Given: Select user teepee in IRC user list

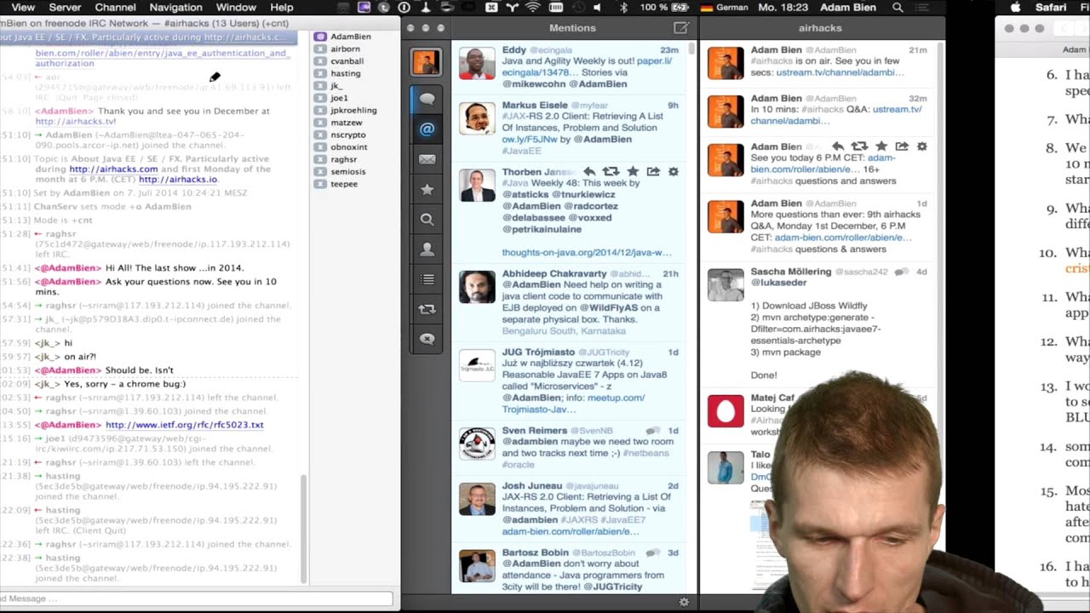Looking at the screenshot, I should coord(344,184).
